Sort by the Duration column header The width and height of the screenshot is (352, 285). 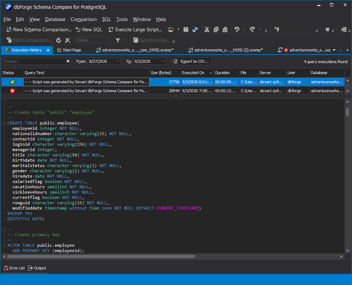click(x=226, y=73)
